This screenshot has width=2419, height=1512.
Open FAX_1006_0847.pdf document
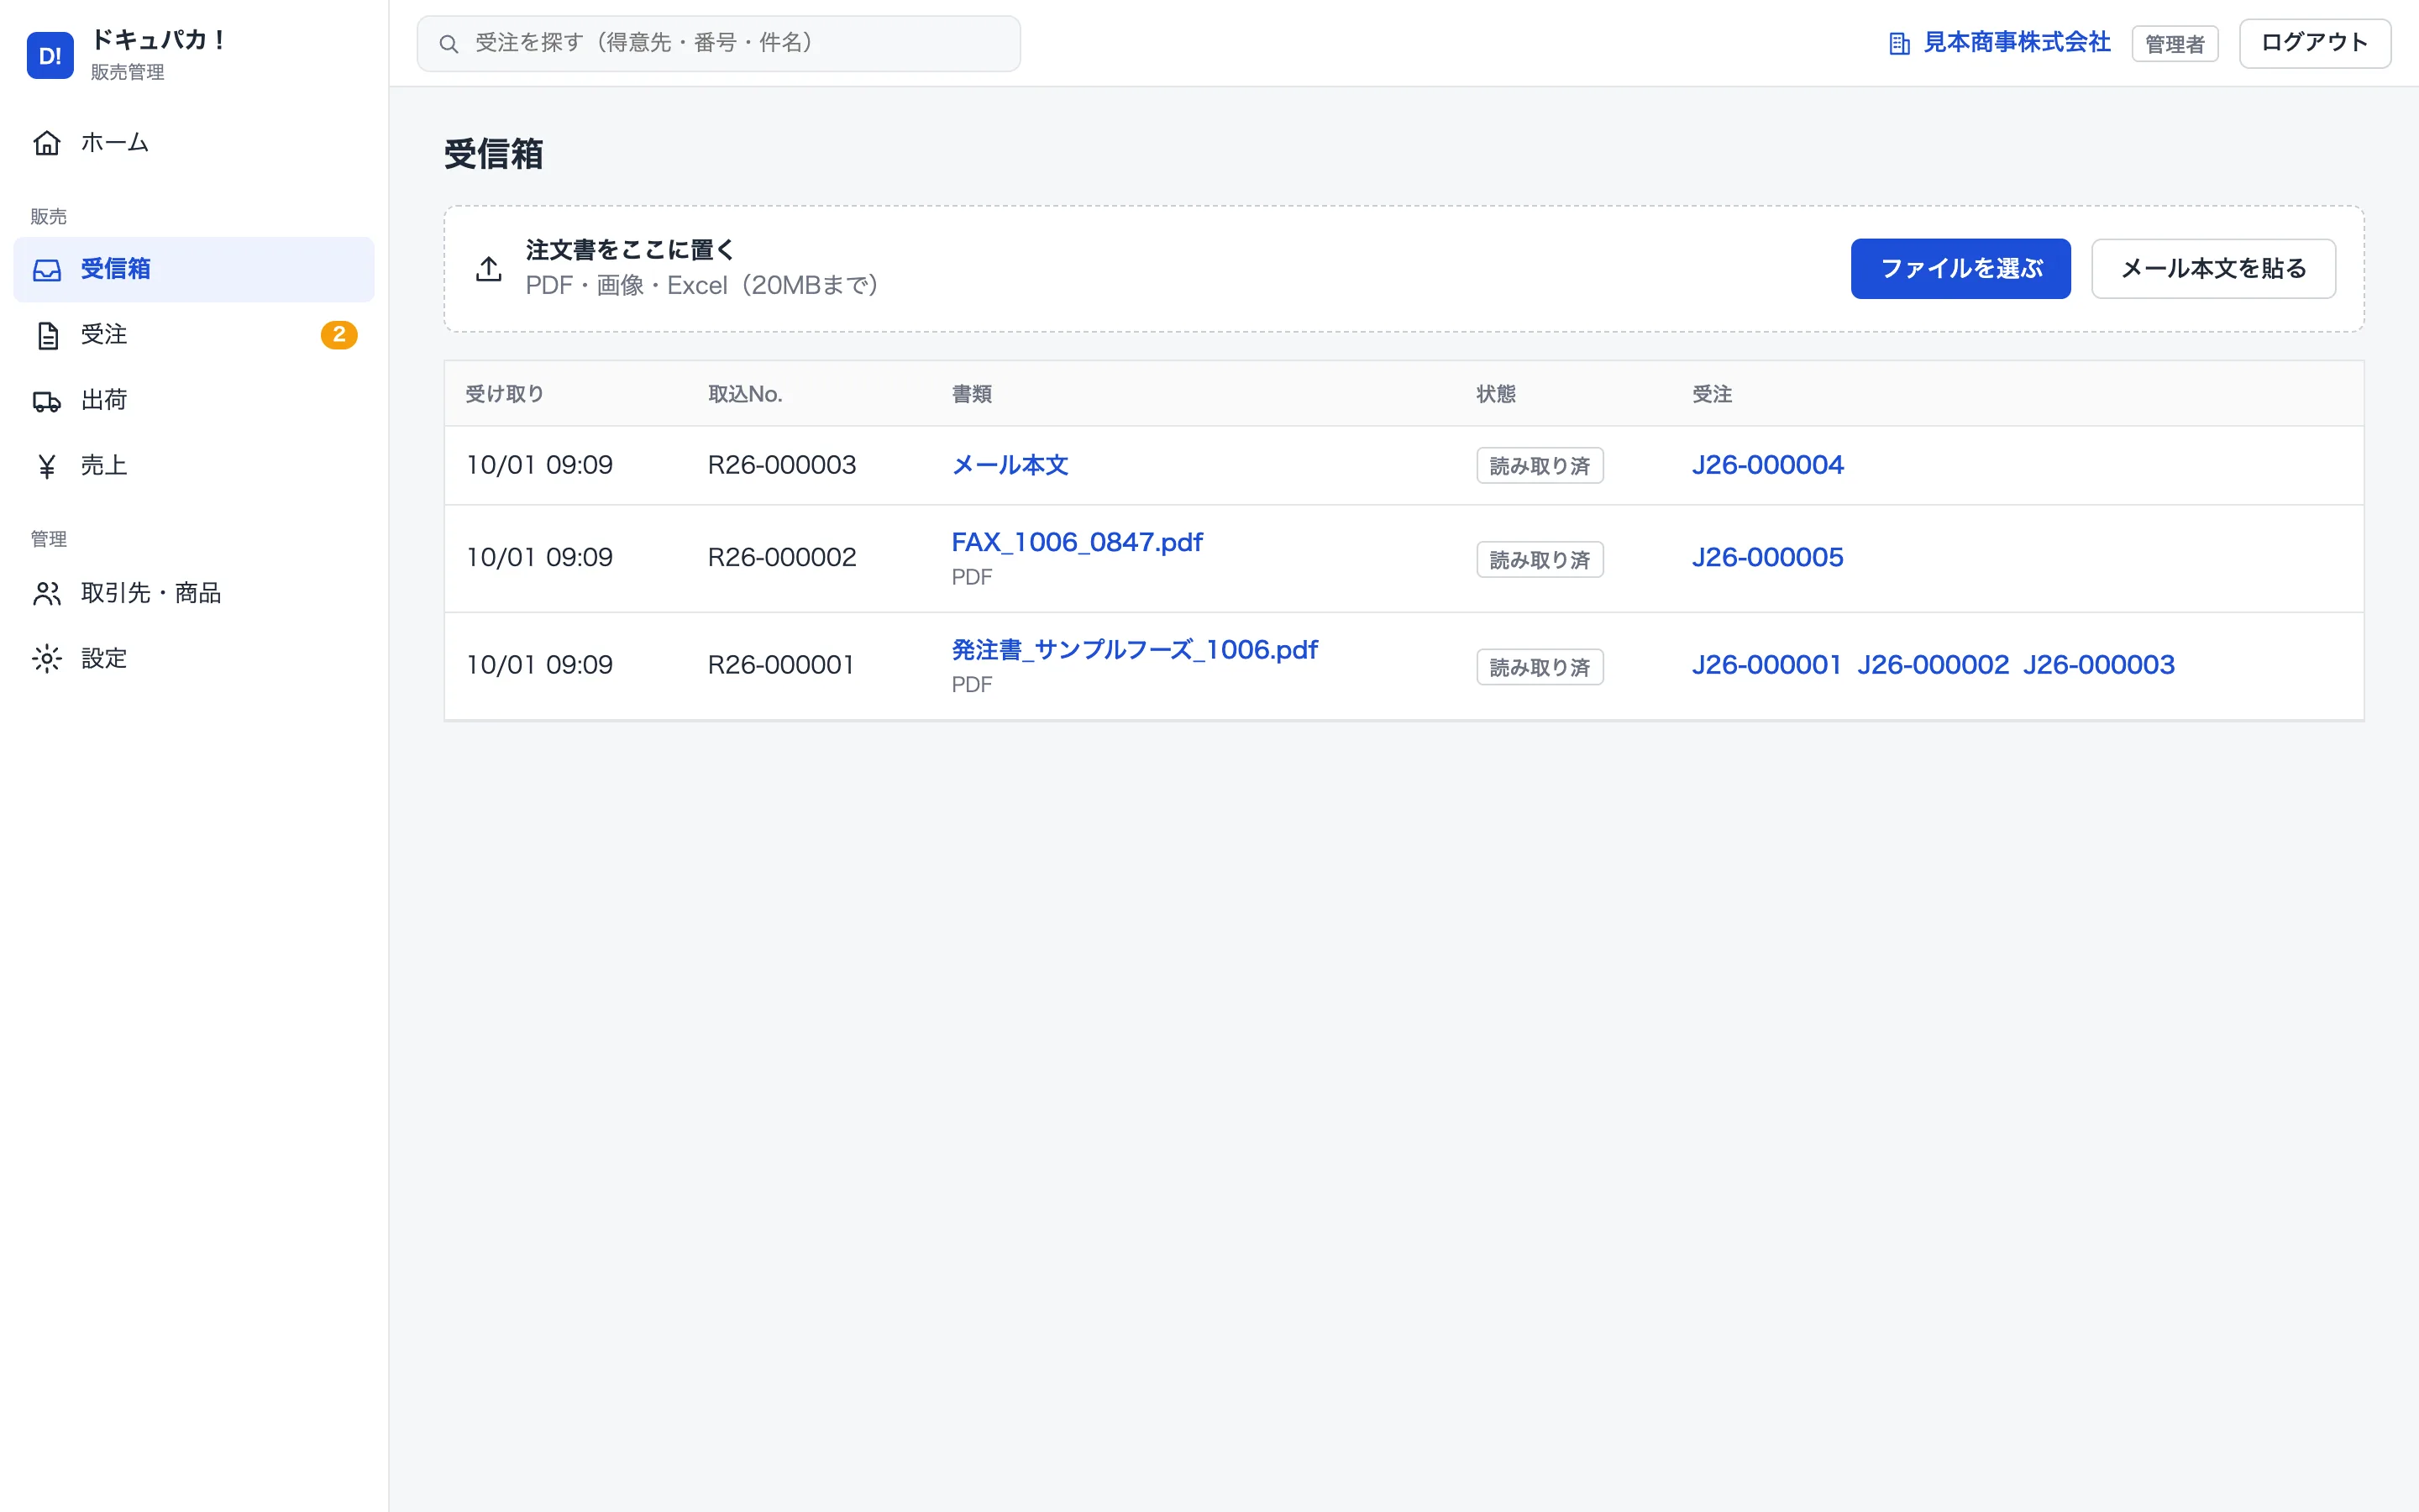click(x=1077, y=543)
